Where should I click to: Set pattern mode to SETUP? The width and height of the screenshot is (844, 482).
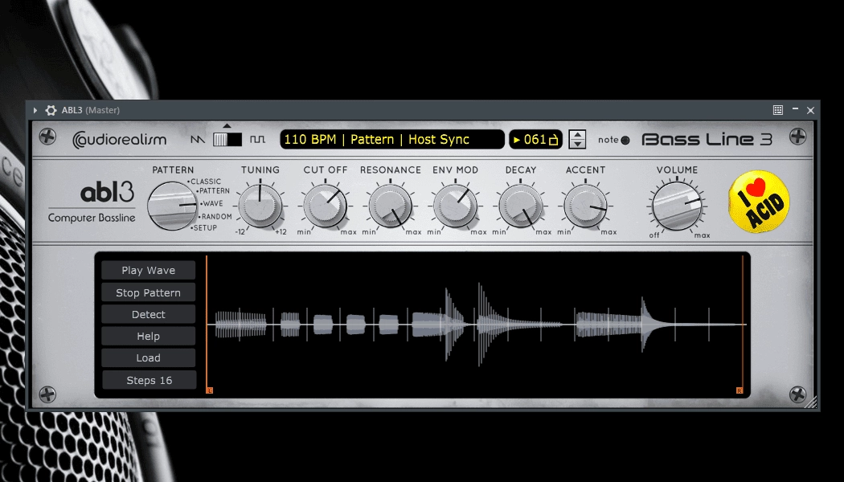point(204,227)
